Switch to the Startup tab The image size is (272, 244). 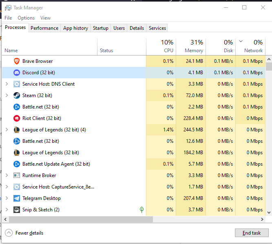click(x=101, y=28)
